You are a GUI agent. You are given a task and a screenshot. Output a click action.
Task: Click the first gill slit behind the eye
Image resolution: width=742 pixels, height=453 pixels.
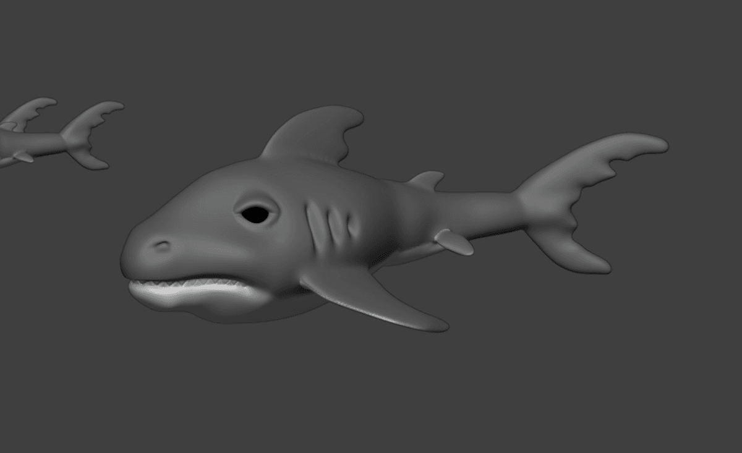pos(317,227)
